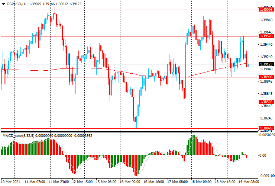Click the gray 1.39123 current price tag
The image size is (275, 186).
pos(266,64)
